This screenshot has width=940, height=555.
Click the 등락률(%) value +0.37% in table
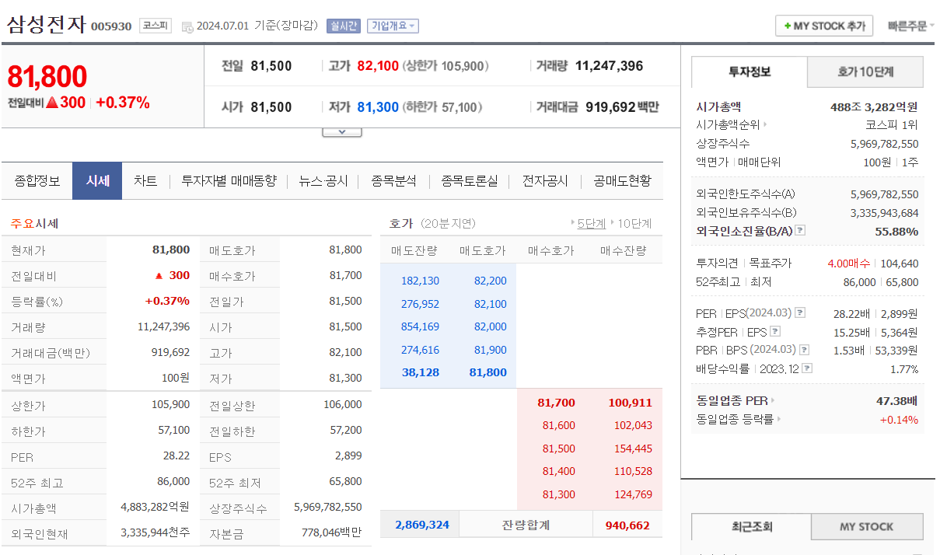pyautogui.click(x=167, y=301)
